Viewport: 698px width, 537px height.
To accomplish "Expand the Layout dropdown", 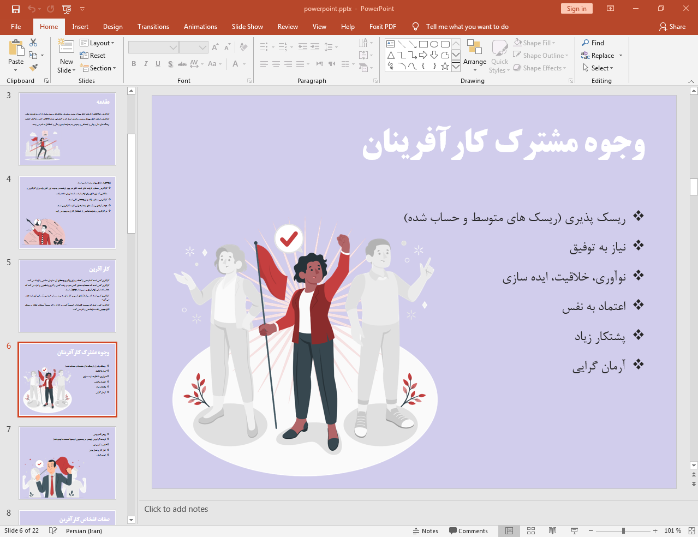I will 97,43.
